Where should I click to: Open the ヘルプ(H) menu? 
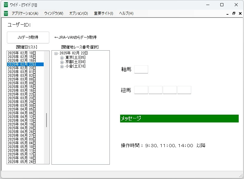pos(126,13)
